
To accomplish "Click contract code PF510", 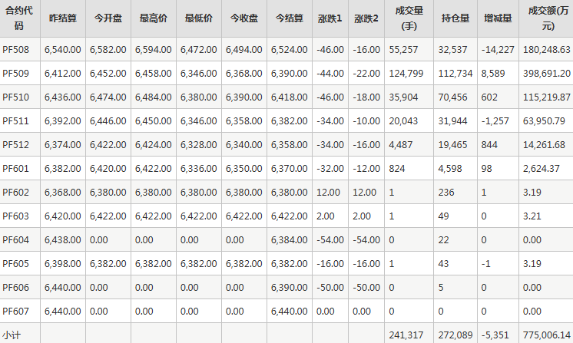I will 15,97.
